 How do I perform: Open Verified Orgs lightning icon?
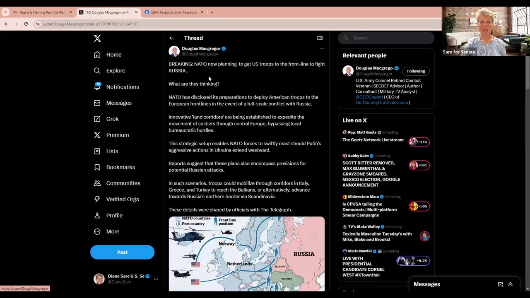point(97,199)
